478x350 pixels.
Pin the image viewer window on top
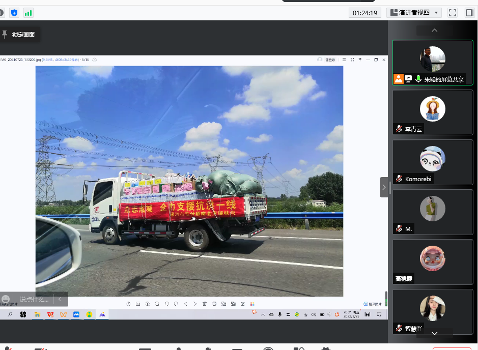click(360, 60)
